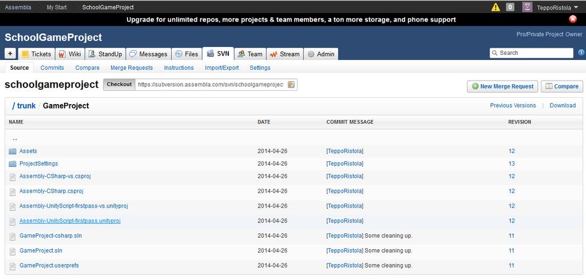Viewport: 586px width, 279px height.
Task: Open the TeppoRistola user dropdown menu
Action: (557, 7)
